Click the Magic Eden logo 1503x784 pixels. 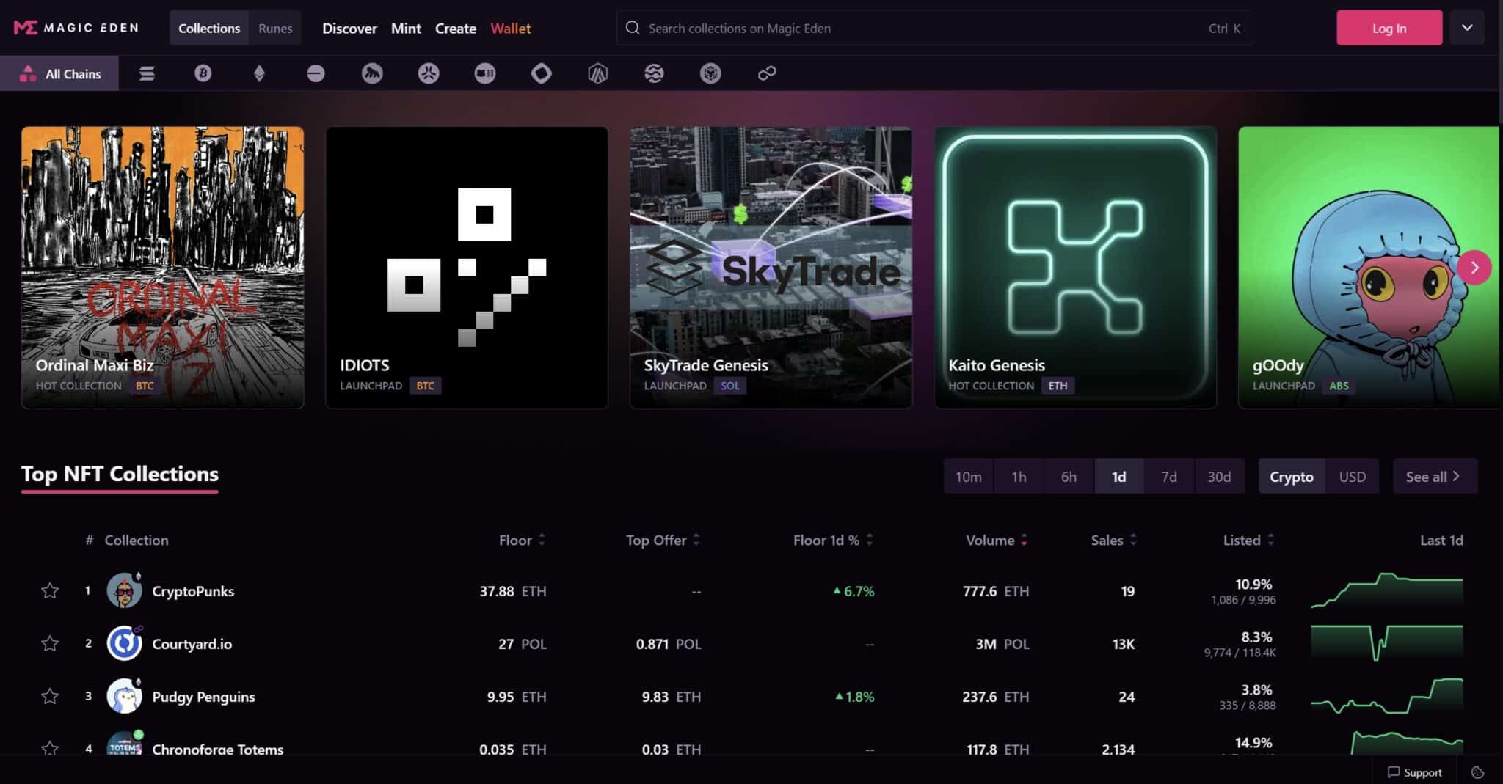pos(73,27)
